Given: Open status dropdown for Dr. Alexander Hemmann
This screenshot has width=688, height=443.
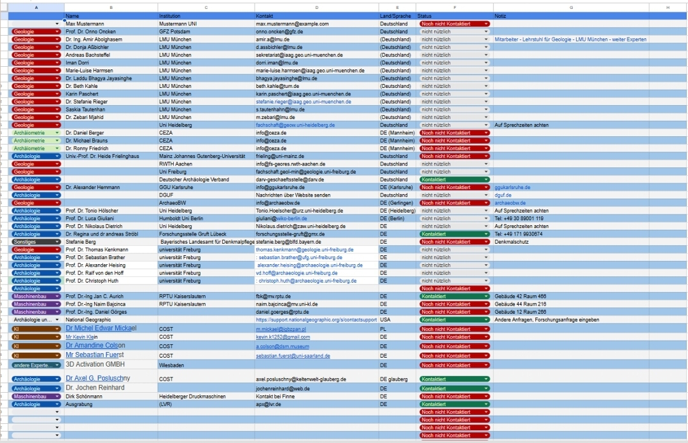Looking at the screenshot, I should [454, 187].
